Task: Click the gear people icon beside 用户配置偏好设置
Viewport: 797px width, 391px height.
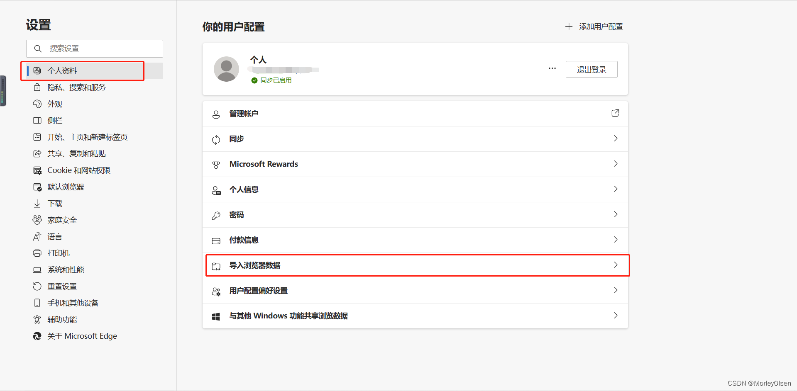Action: point(216,291)
